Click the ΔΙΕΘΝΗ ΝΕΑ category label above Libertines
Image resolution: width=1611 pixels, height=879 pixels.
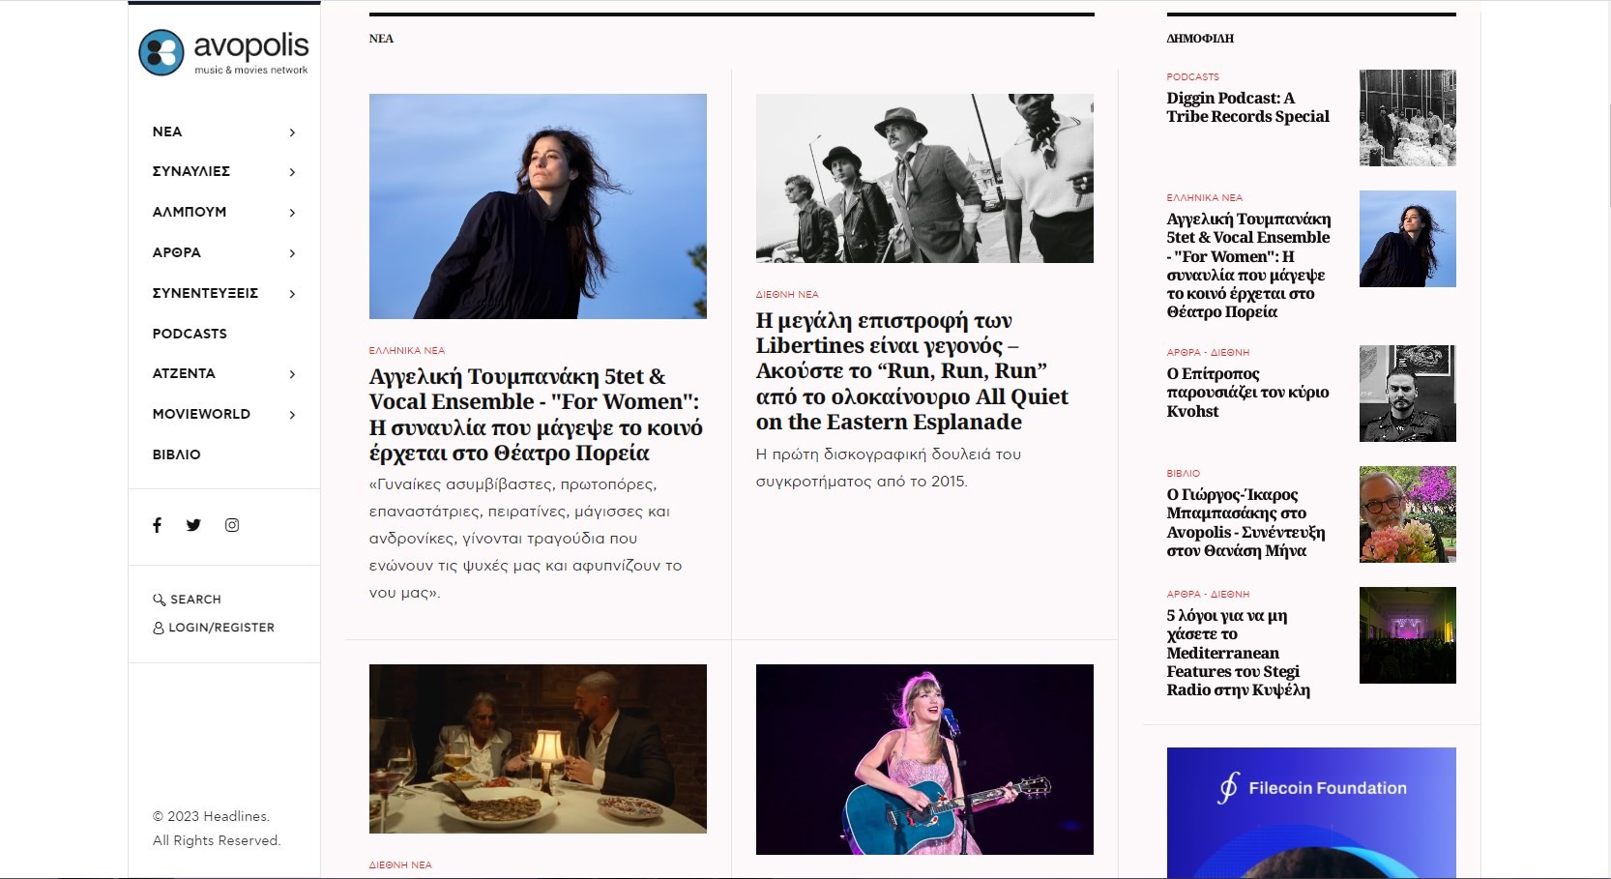[x=787, y=294]
